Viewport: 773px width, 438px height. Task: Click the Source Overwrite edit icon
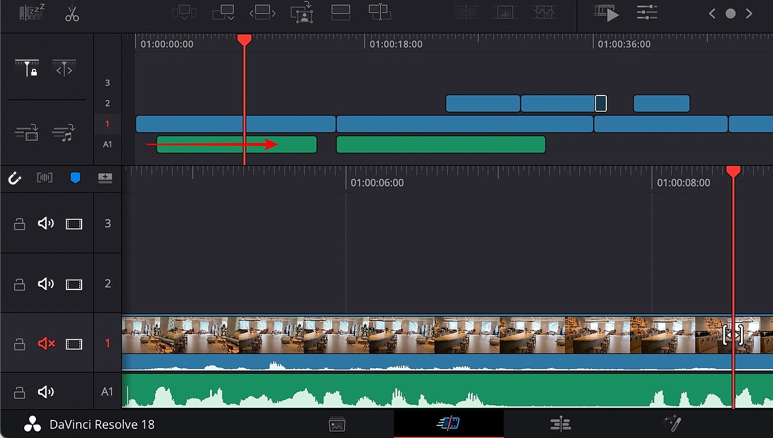[380, 13]
